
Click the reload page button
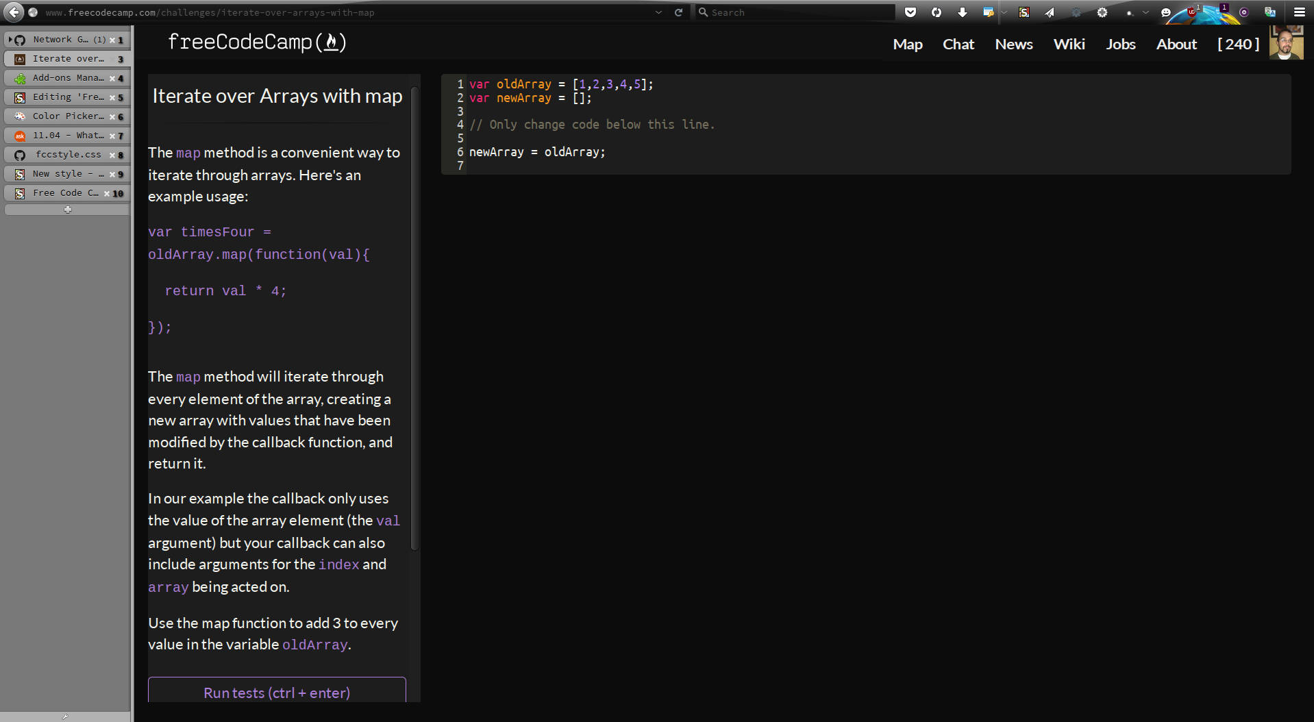coord(678,12)
